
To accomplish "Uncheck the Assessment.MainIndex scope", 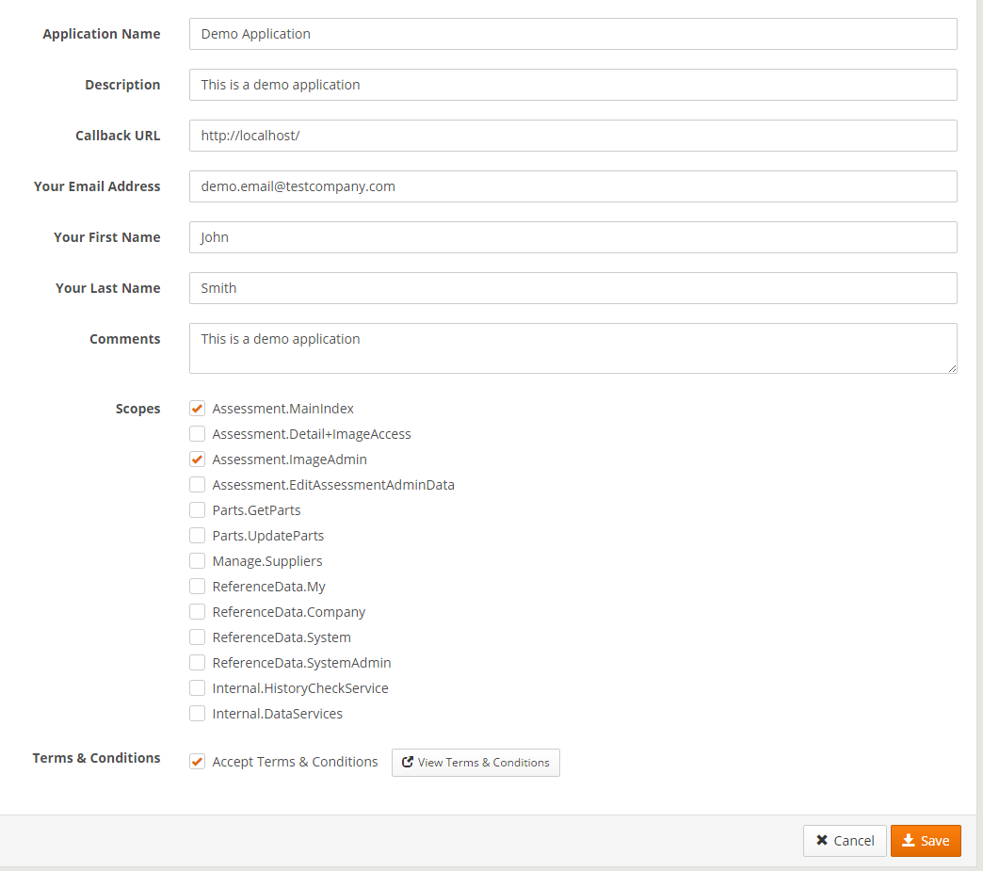I will [197, 409].
